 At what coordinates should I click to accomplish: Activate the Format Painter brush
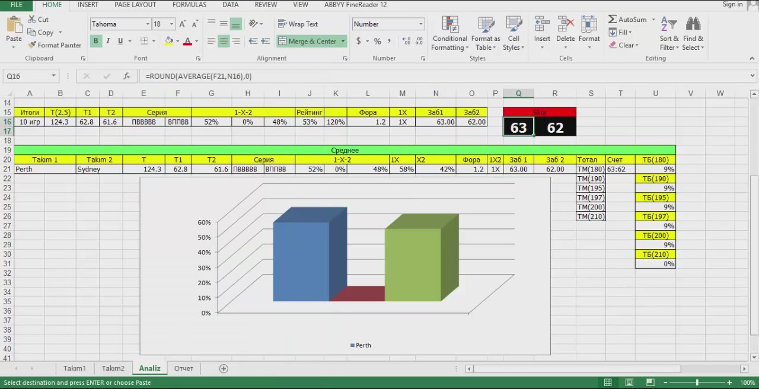coord(55,45)
